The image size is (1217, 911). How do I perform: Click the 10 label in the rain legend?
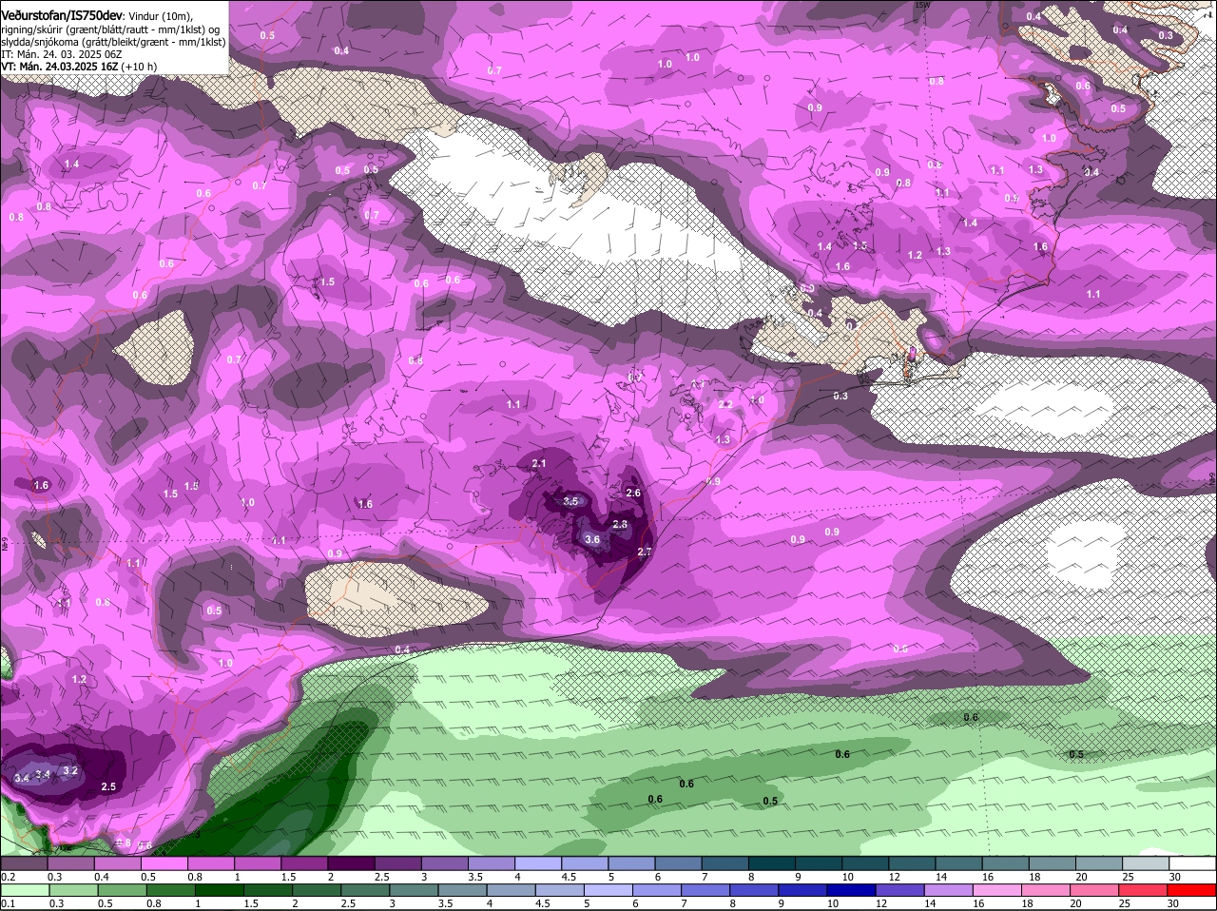coord(833,903)
